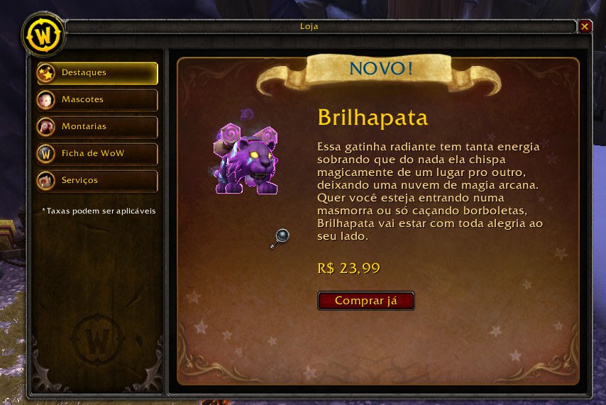This screenshot has width=606, height=405.
Task: Switch to the Montarias category
Action: click(x=97, y=127)
